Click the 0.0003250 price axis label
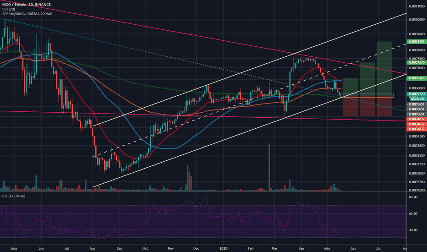The height and width of the screenshot is (252, 427). [416, 164]
